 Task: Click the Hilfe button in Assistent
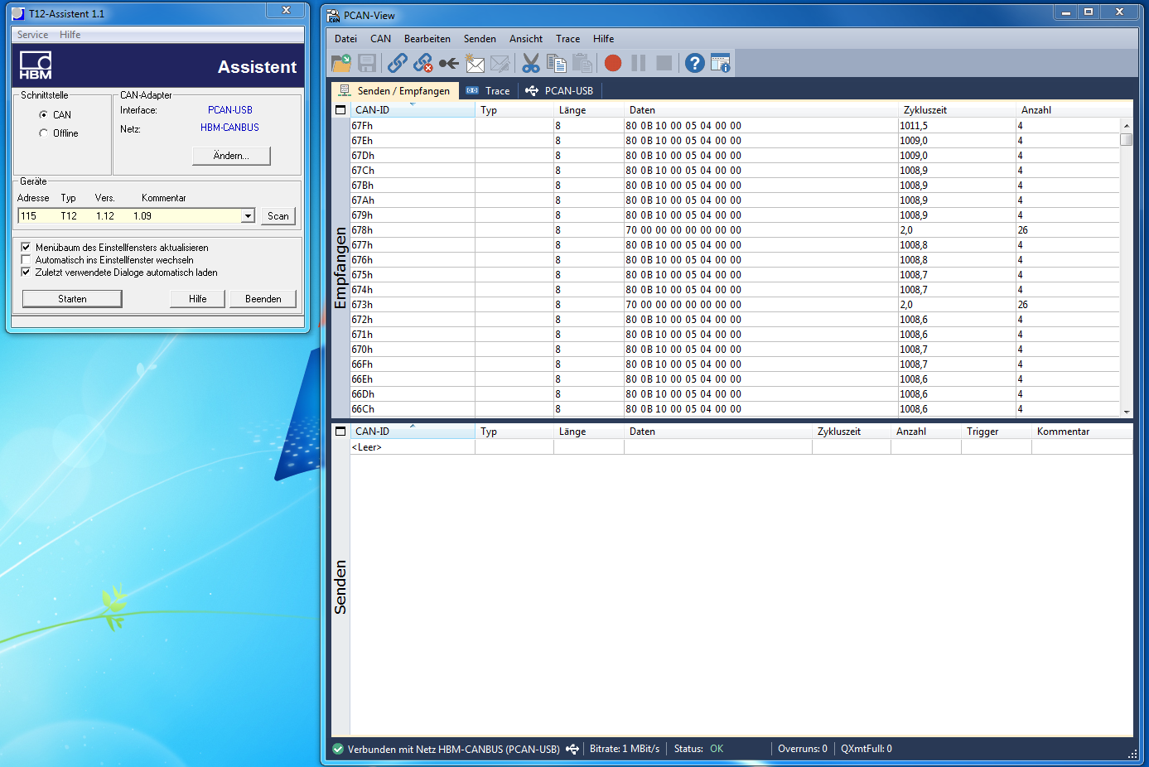(197, 299)
